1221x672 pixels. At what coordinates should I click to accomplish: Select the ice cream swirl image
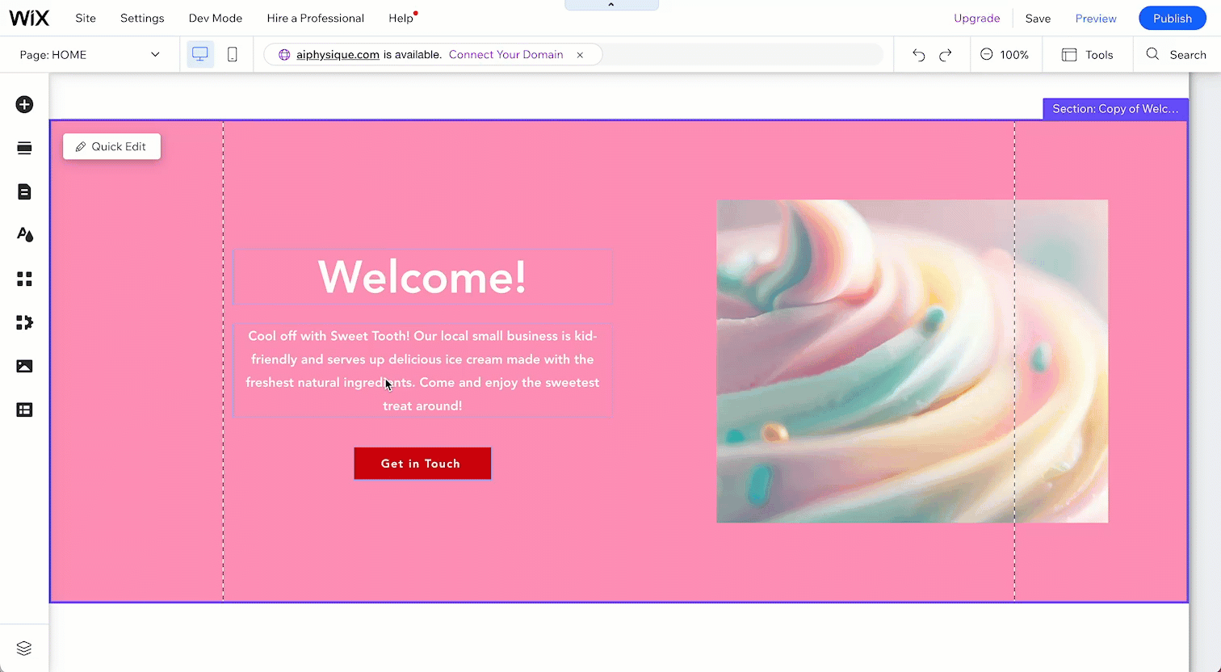(912, 361)
